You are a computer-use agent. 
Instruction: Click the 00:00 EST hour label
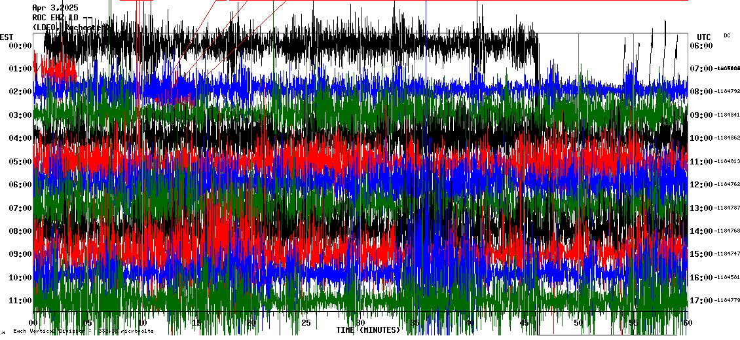(20, 46)
